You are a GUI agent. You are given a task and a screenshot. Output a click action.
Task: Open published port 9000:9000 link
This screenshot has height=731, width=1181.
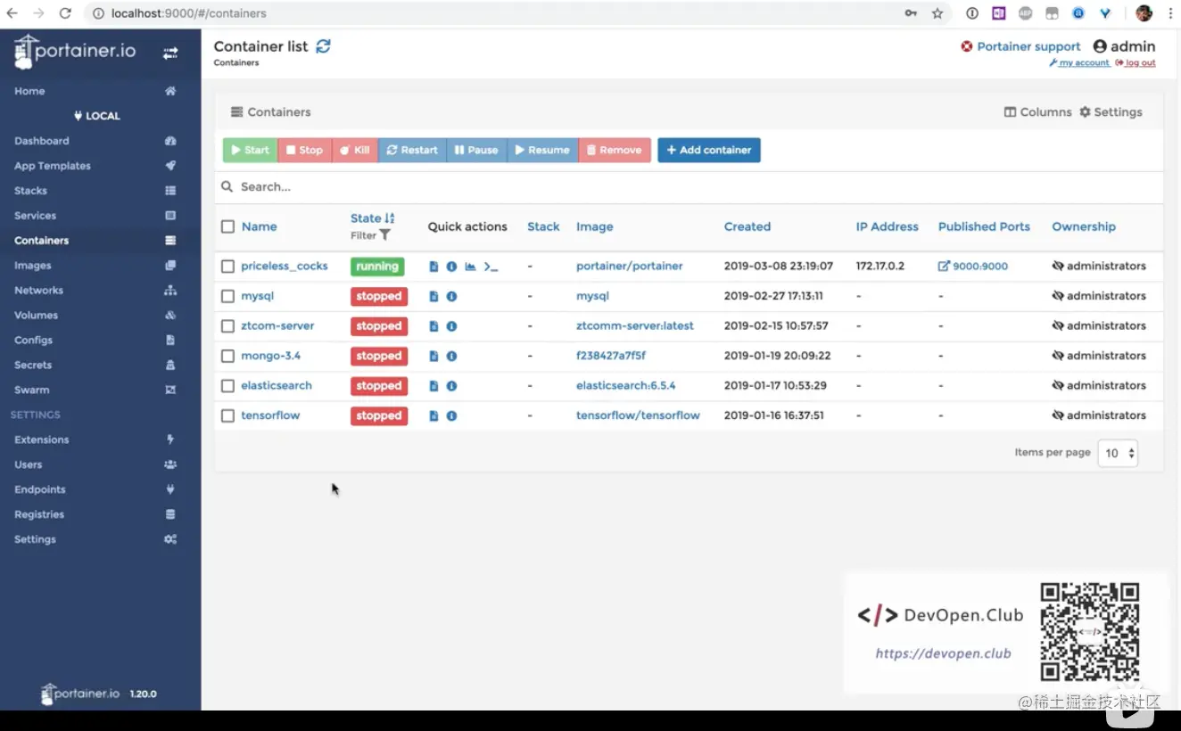973,267
